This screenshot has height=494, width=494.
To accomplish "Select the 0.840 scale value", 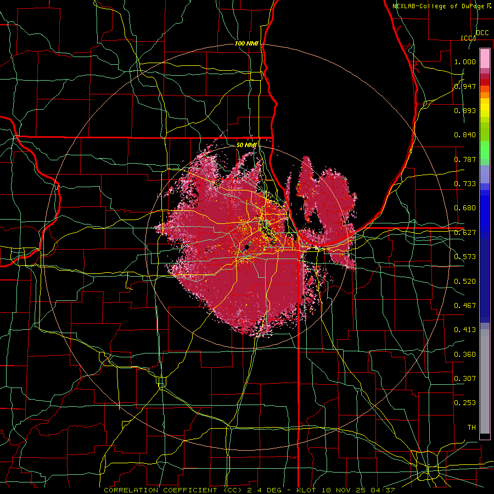I will tap(465, 135).
